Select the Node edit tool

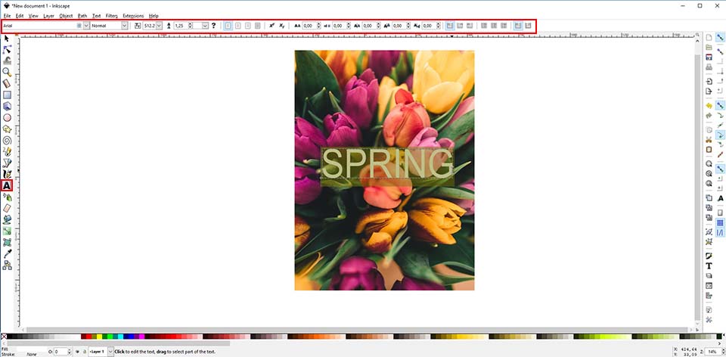7,50
